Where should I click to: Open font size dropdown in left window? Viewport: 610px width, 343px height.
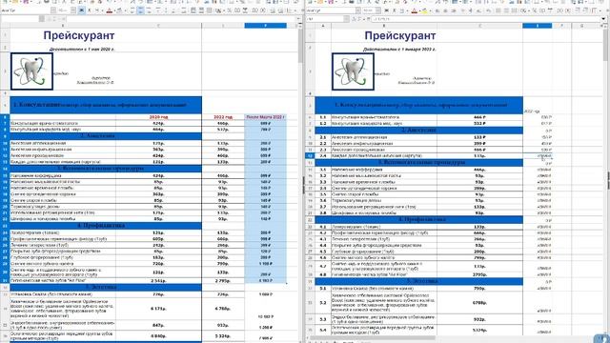73,10
